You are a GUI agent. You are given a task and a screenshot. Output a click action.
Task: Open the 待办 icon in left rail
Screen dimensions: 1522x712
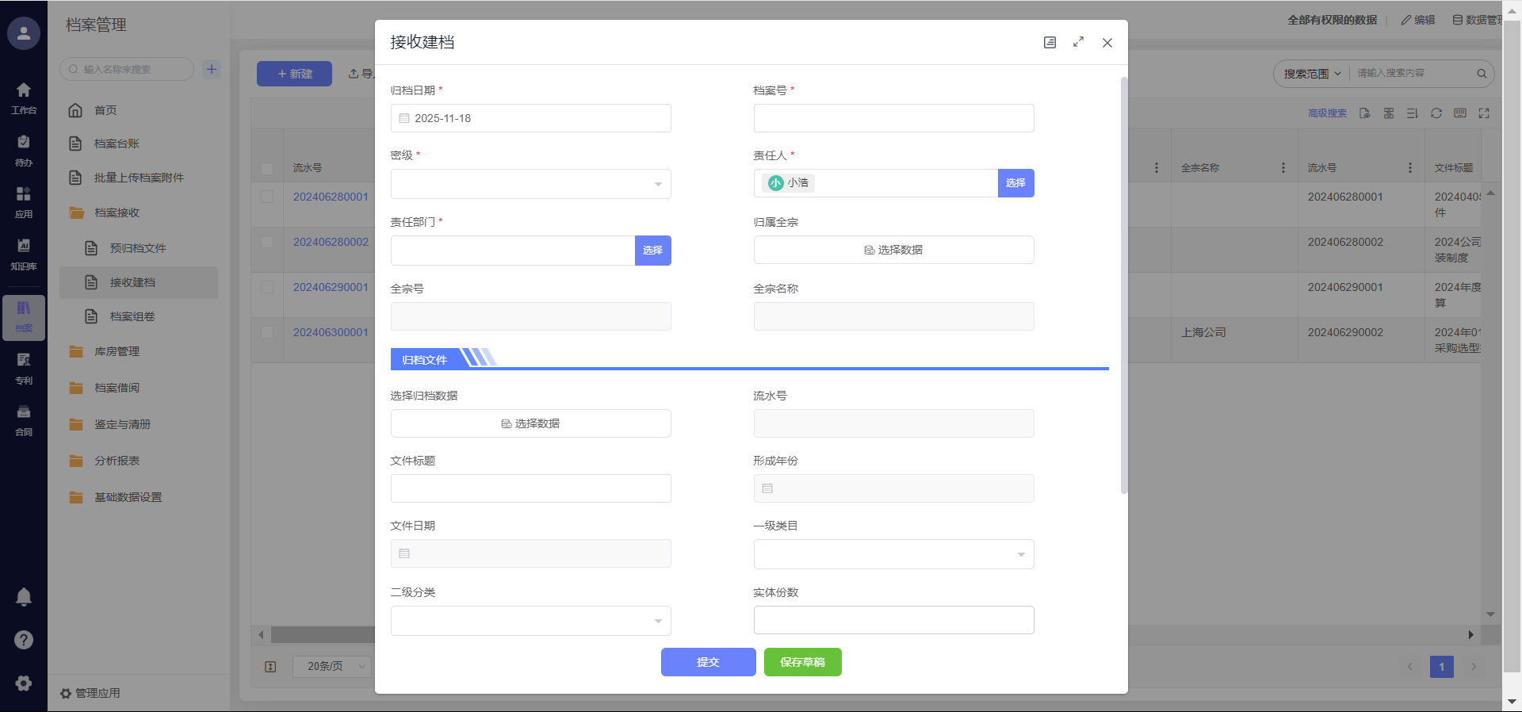[x=24, y=150]
